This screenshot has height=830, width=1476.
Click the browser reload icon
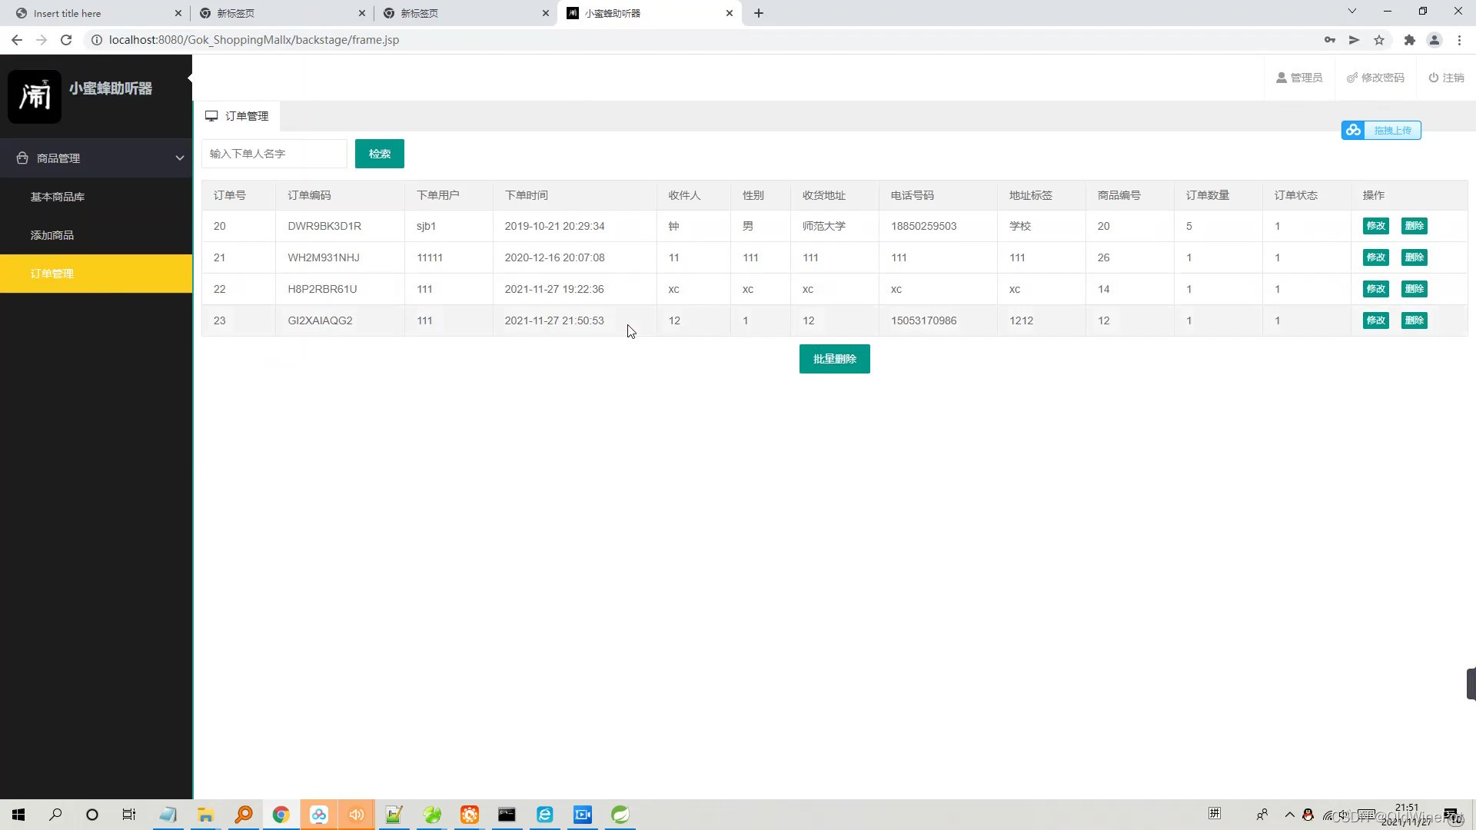pyautogui.click(x=66, y=40)
